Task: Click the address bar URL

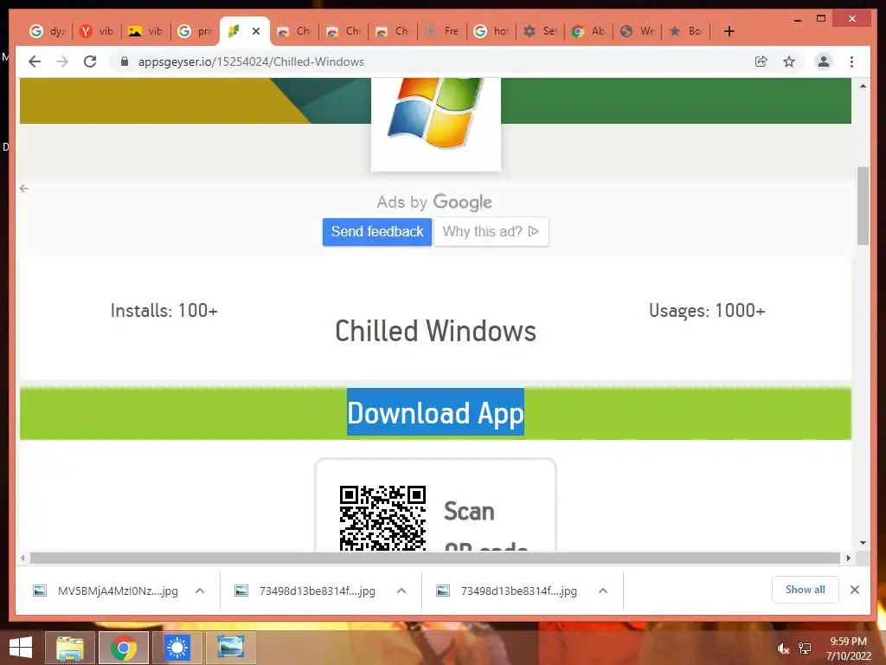Action: (x=251, y=61)
